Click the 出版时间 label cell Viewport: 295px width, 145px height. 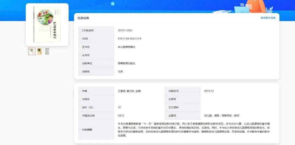[183, 91]
